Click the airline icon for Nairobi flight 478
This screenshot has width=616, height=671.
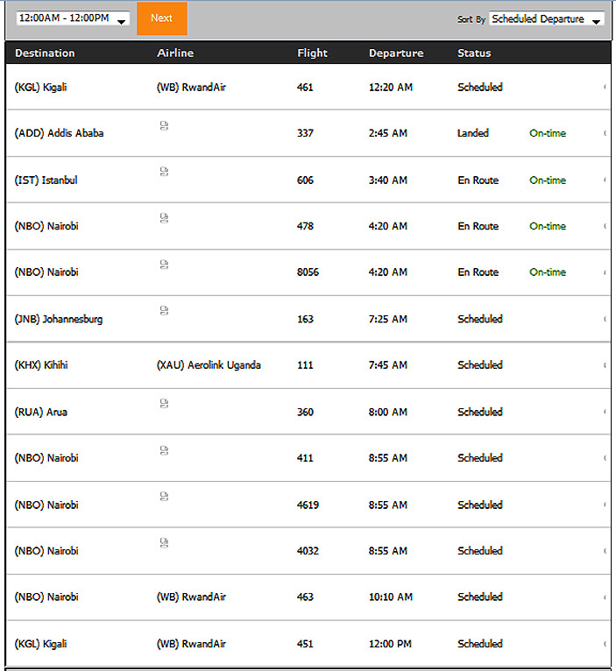(x=164, y=218)
